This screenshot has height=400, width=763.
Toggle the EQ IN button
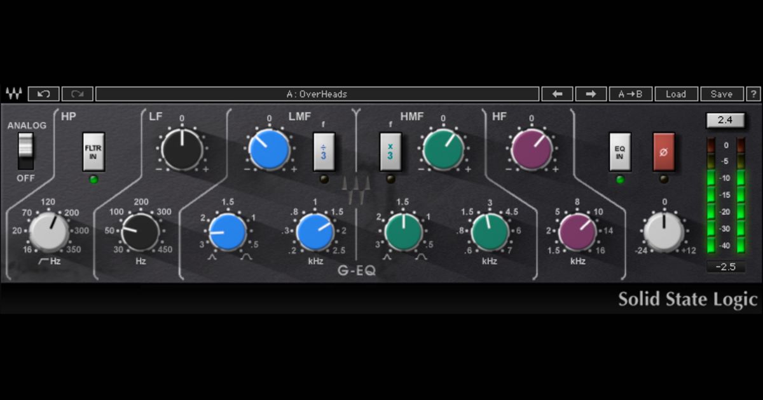click(x=620, y=152)
